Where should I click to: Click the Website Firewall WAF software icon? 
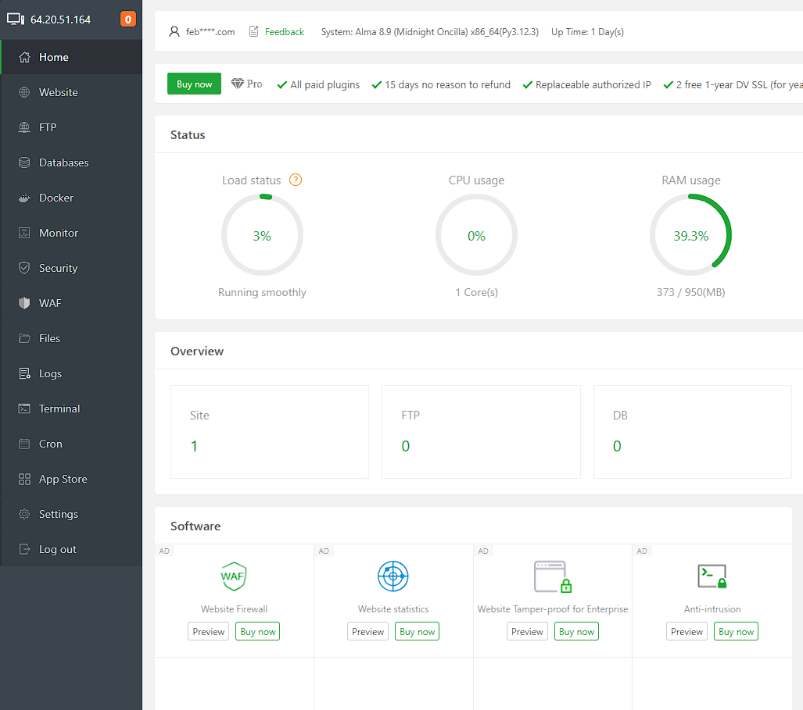click(x=234, y=576)
